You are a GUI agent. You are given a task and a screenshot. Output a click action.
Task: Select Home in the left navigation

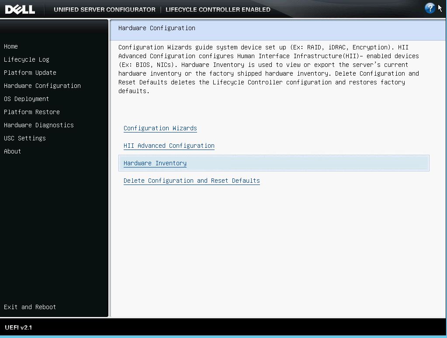[10, 46]
